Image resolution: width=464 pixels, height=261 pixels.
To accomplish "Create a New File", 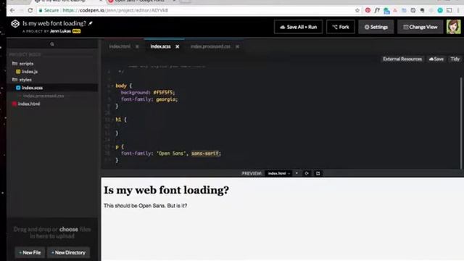I will [30, 252].
